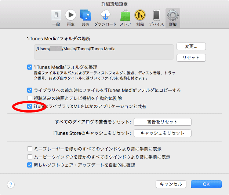This screenshot has height=195, width=229.
Task: Enable ムービーウインドウ always-on-top checkbox
Action: point(30,157)
